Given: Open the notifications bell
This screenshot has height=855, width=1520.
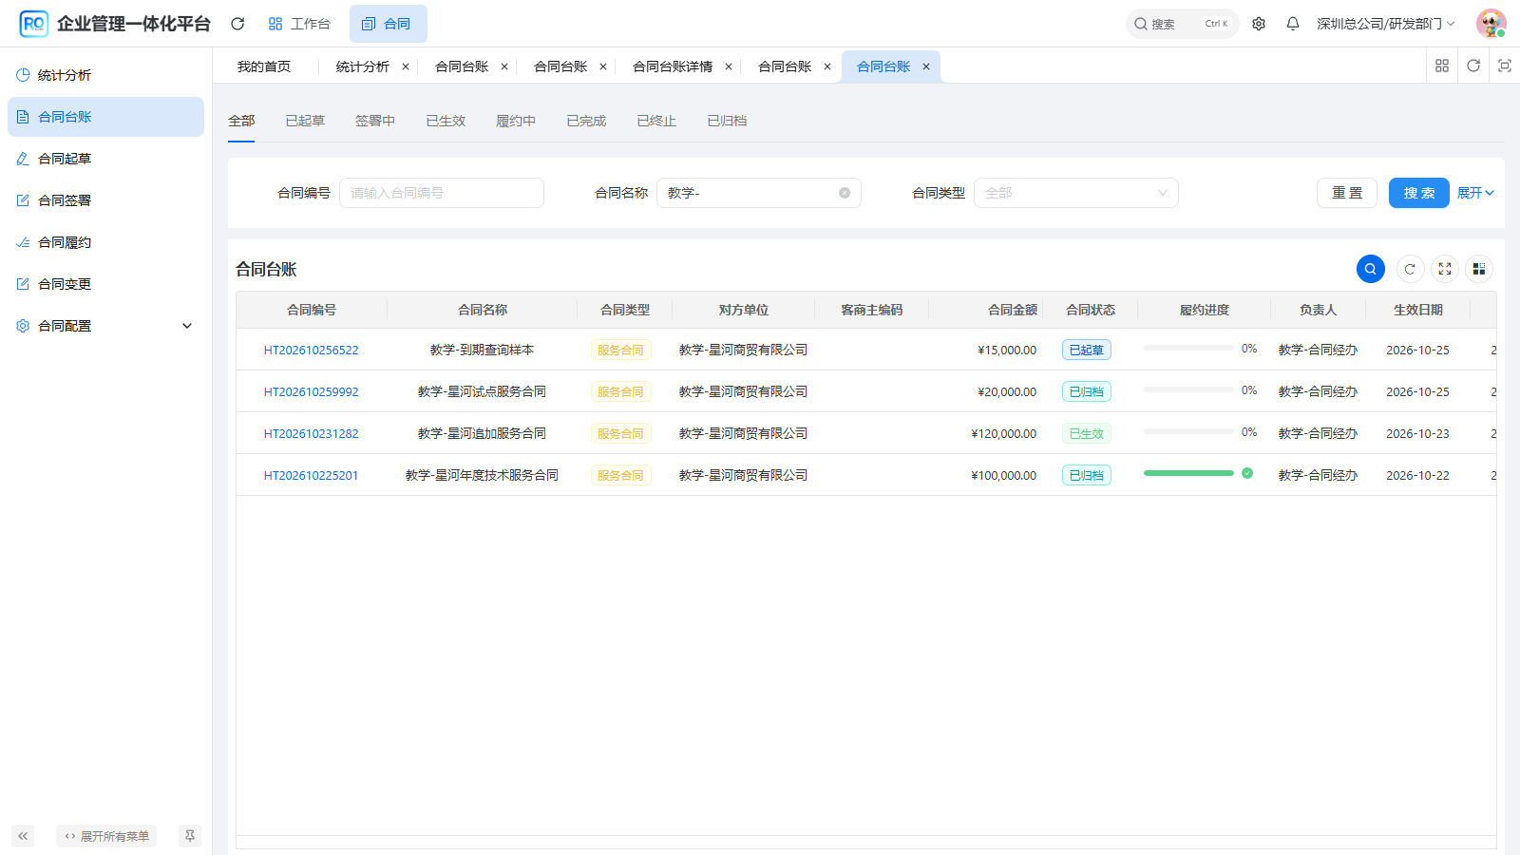Looking at the screenshot, I should tap(1293, 24).
